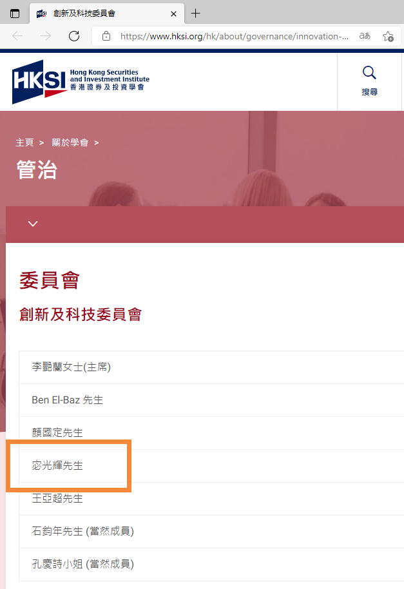Go back with the browser back arrow

tap(17, 36)
